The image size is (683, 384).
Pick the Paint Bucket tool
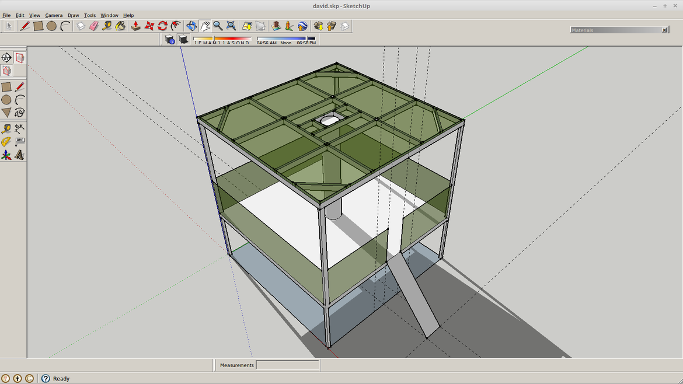click(x=120, y=26)
